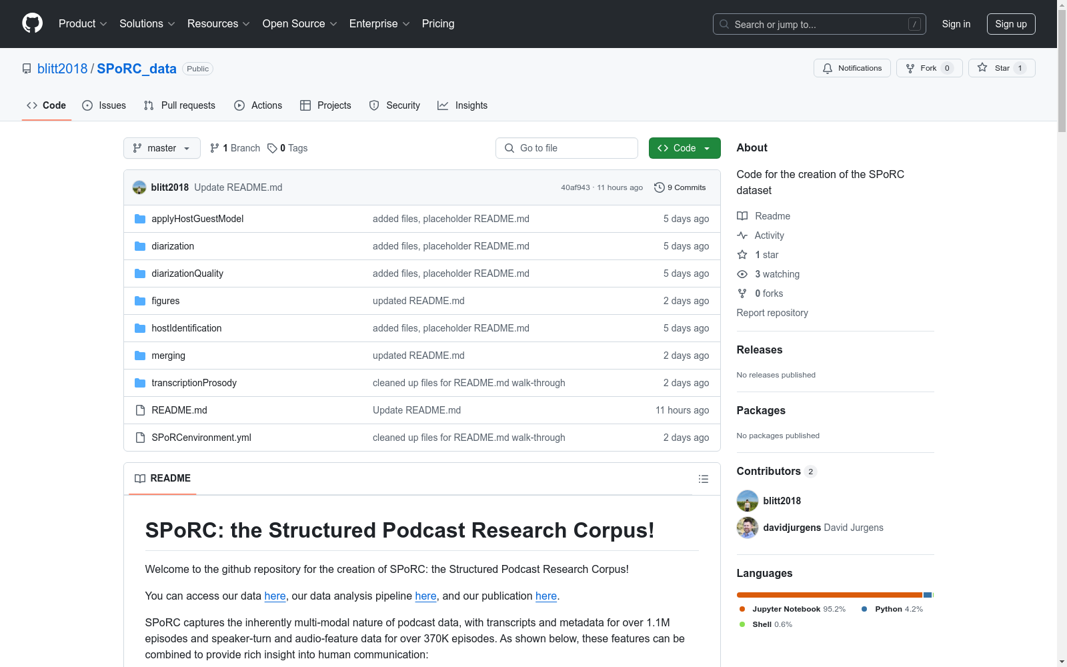Click the Jupyter Notebook language bar segment

(830, 595)
